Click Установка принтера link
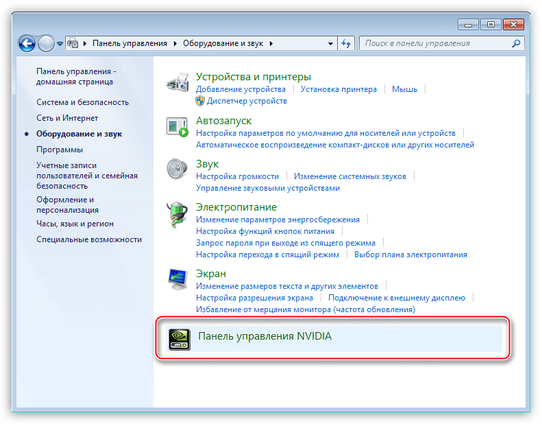 click(338, 89)
